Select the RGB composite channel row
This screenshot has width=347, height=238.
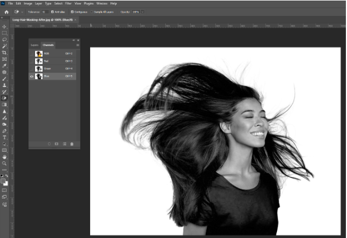(53, 54)
